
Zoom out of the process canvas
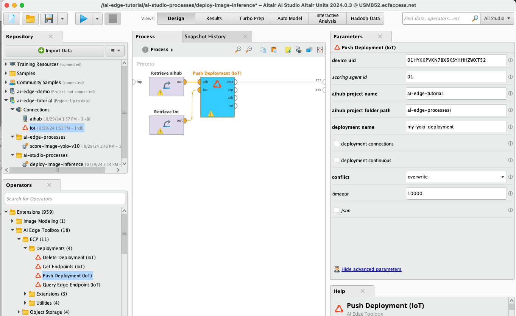[249, 49]
